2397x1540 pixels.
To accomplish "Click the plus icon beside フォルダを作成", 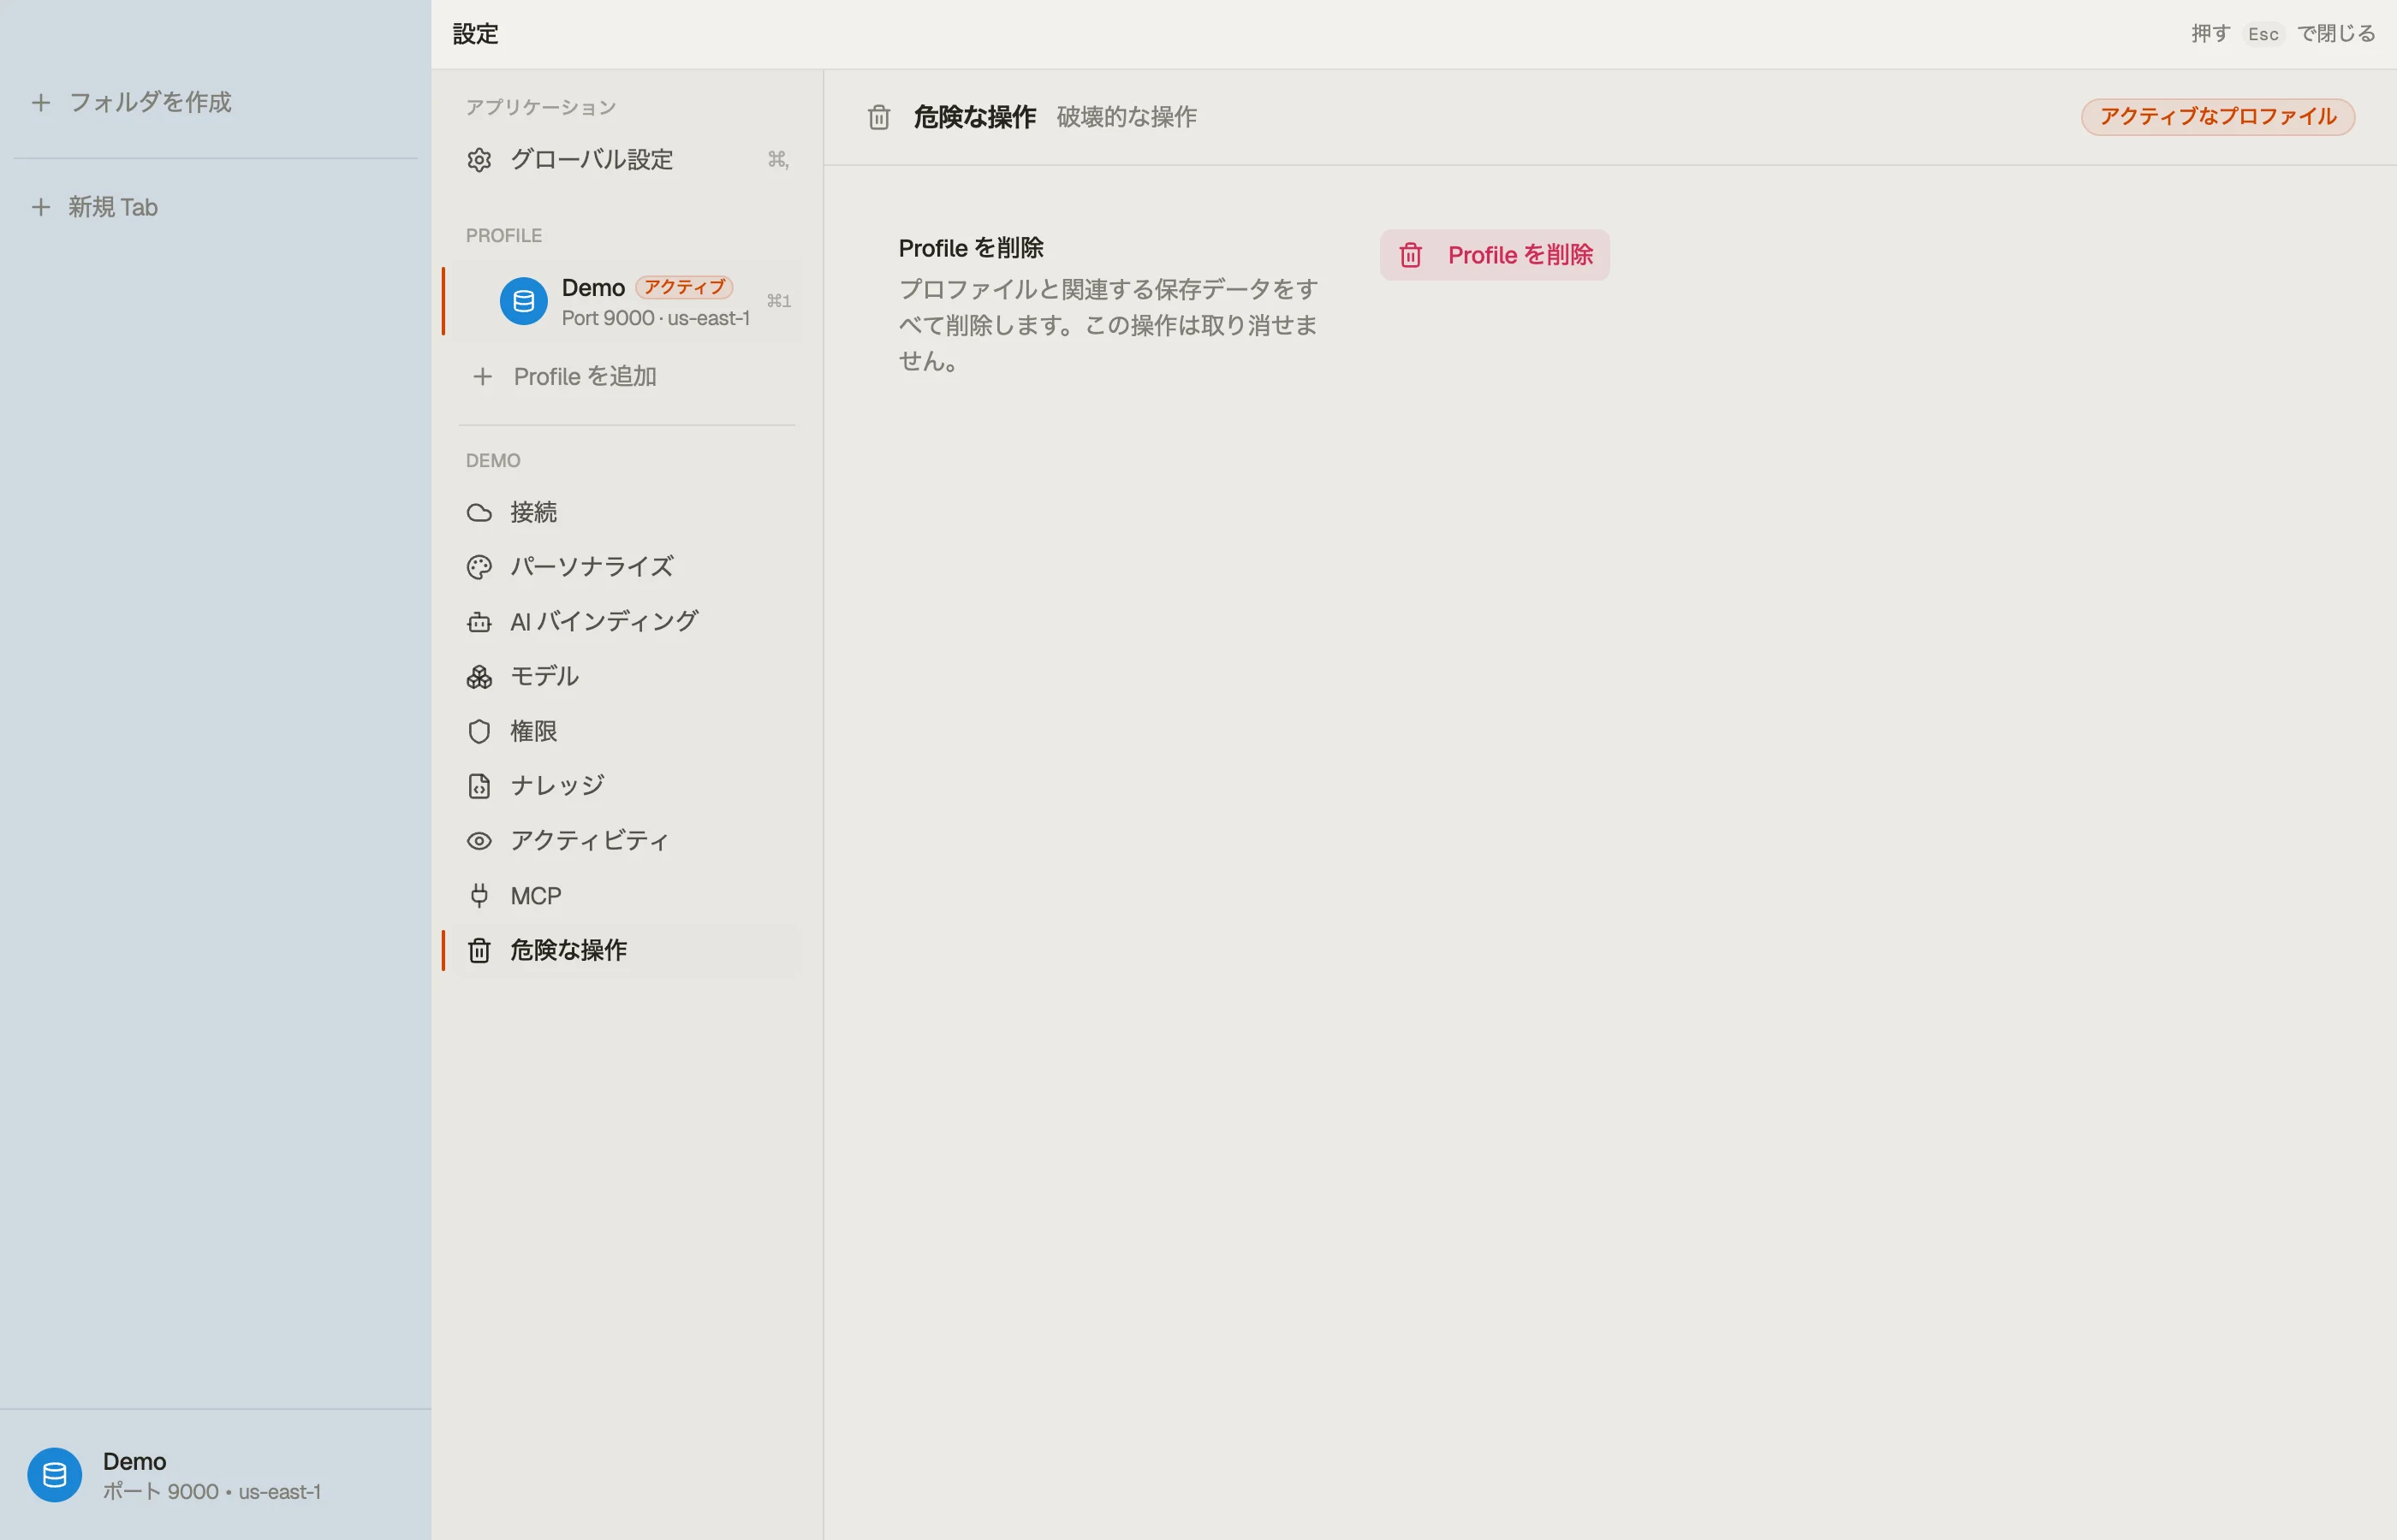I will [x=41, y=102].
